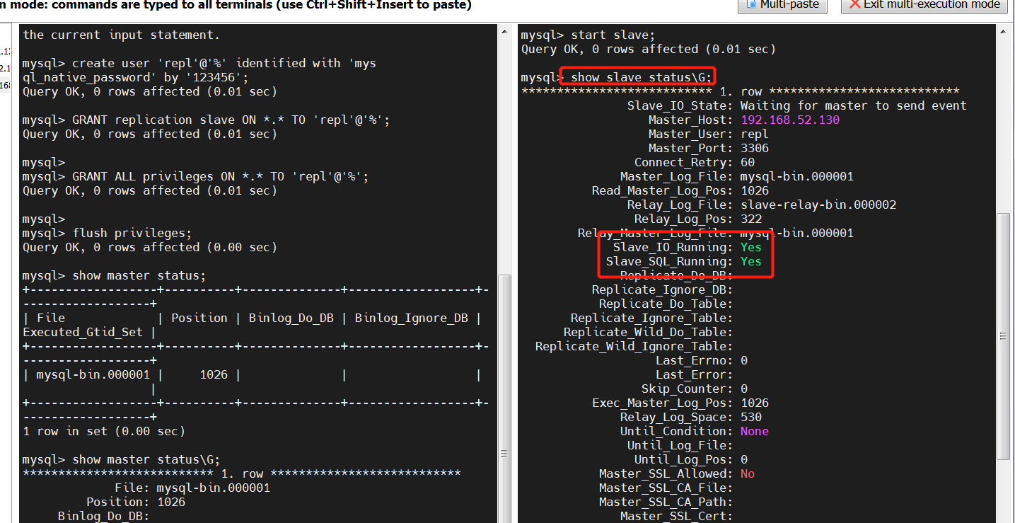
Task: Click the 'Executed_Gtid_Set' header text
Action: [x=82, y=332]
